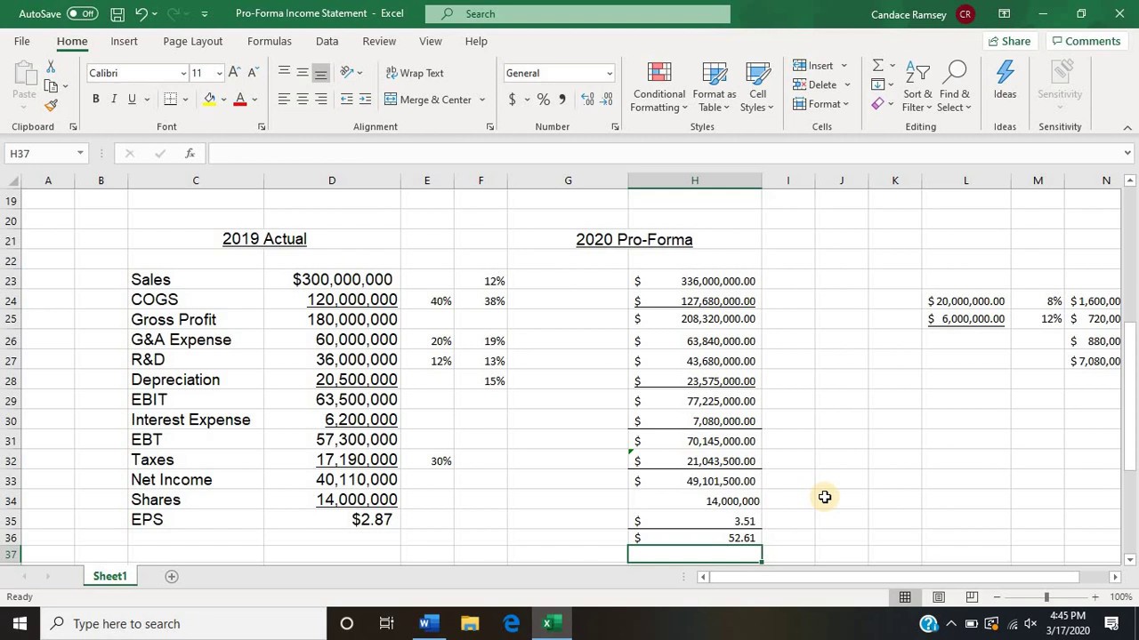Click Increase Font Size icon
The height and width of the screenshot is (640, 1139).
point(234,73)
